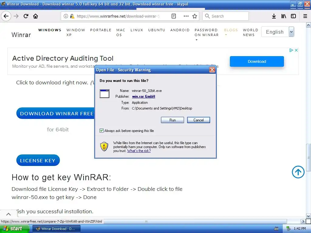Image resolution: width=311 pixels, height=233 pixels.
Task: Click Download Winrar Free button
Action: [56, 113]
